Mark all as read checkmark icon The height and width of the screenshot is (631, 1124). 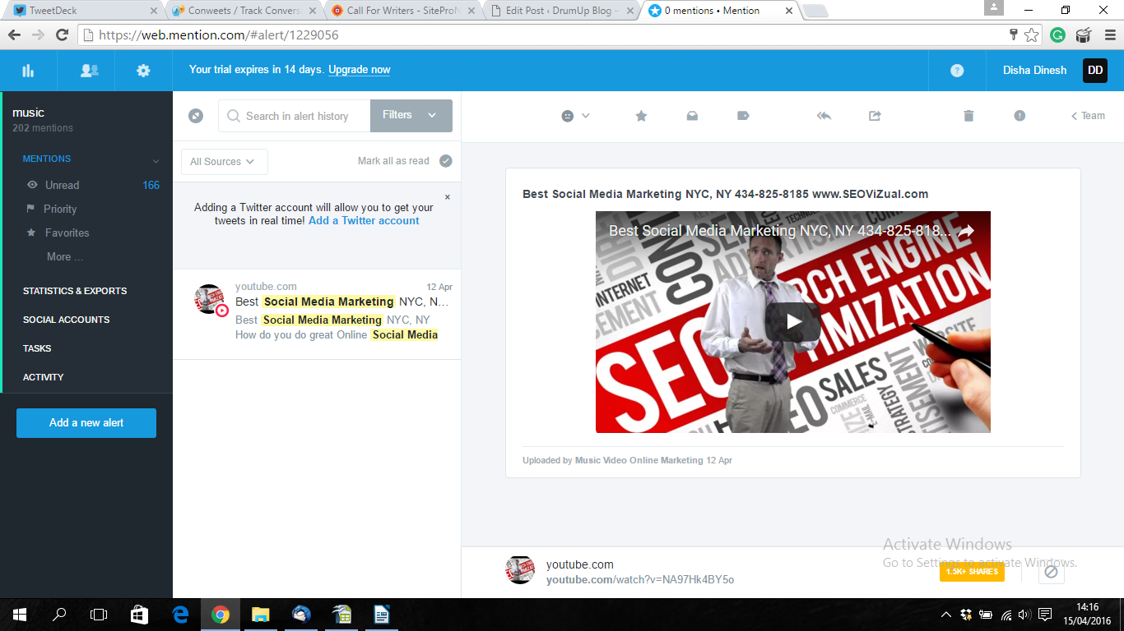446,161
